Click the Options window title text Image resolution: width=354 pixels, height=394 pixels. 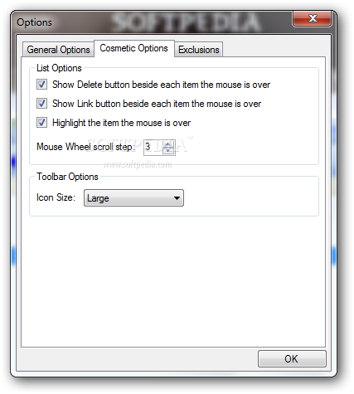pyautogui.click(x=34, y=22)
